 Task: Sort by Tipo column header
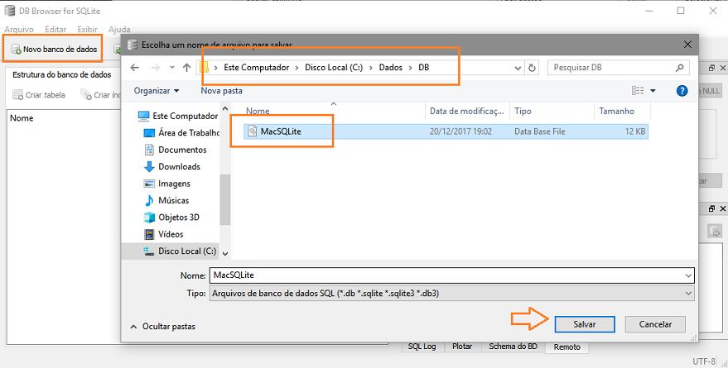tap(552, 111)
